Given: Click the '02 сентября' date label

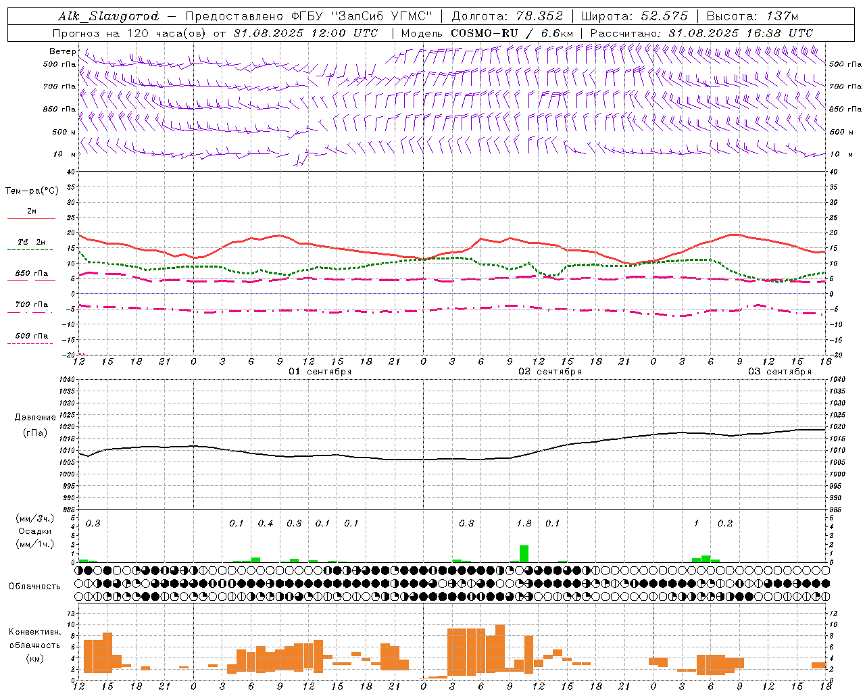Looking at the screenshot, I should pos(550,372).
